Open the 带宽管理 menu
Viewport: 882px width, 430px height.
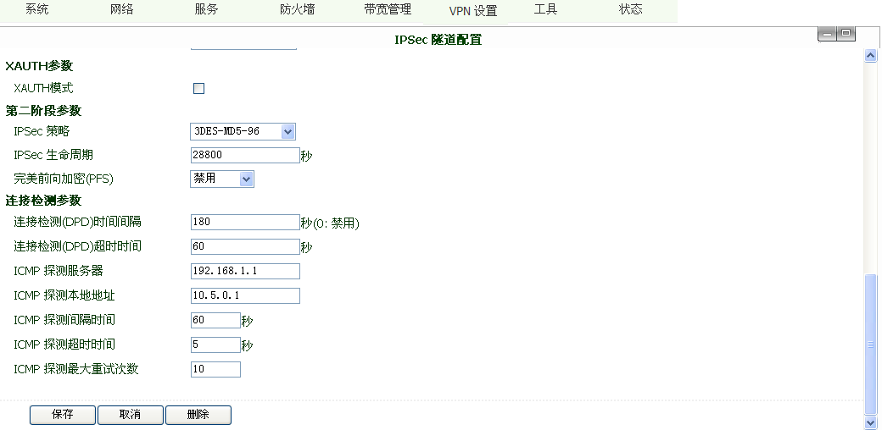click(x=388, y=10)
